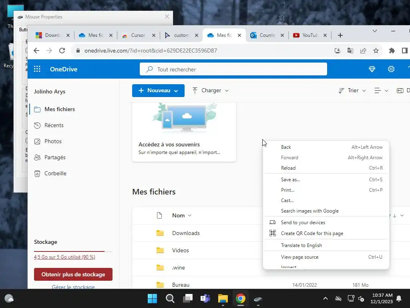Image resolution: width=410 pixels, height=308 pixels.
Task: Launch Microsoft Teams from taskbar
Action: pos(205,298)
